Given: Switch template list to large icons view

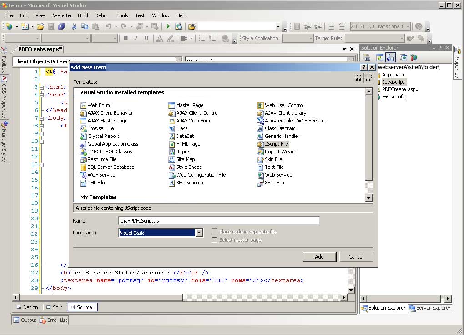Looking at the screenshot, I should tap(358, 77).
